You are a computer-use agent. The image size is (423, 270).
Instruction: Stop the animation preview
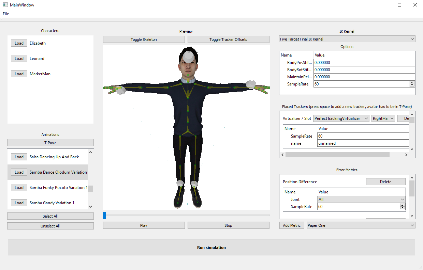coord(228,225)
